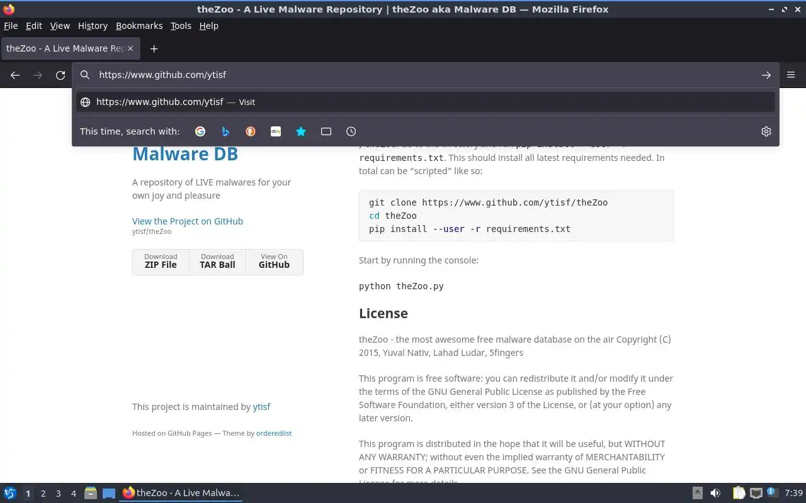Image resolution: width=806 pixels, height=503 pixels.
Task: Open the View menu
Action: click(x=60, y=26)
